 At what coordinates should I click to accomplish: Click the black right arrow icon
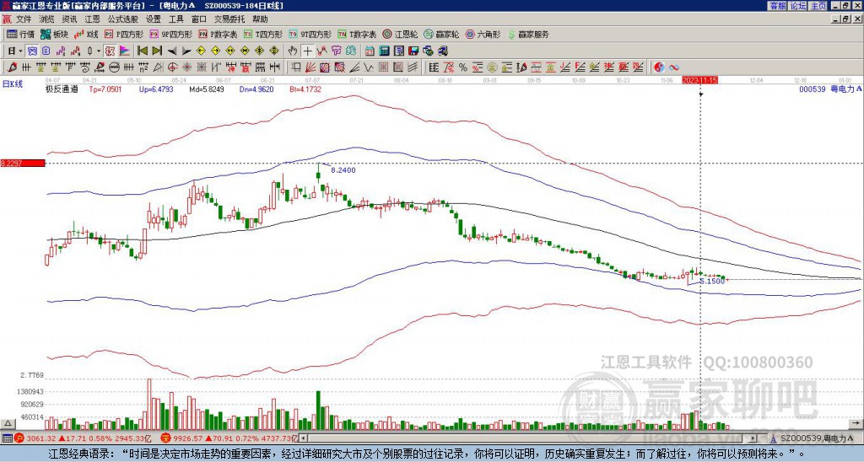[x=186, y=51]
